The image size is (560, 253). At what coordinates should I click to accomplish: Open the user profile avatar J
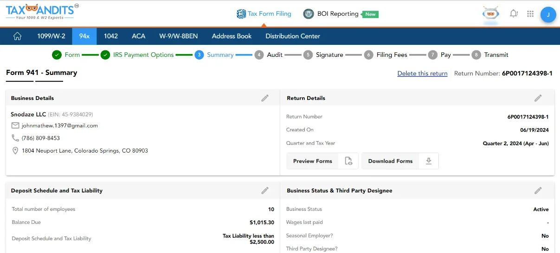548,14
